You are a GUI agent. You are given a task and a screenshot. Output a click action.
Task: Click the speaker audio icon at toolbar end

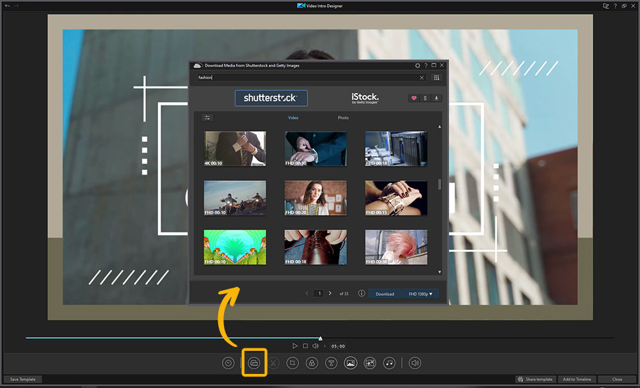coord(414,362)
